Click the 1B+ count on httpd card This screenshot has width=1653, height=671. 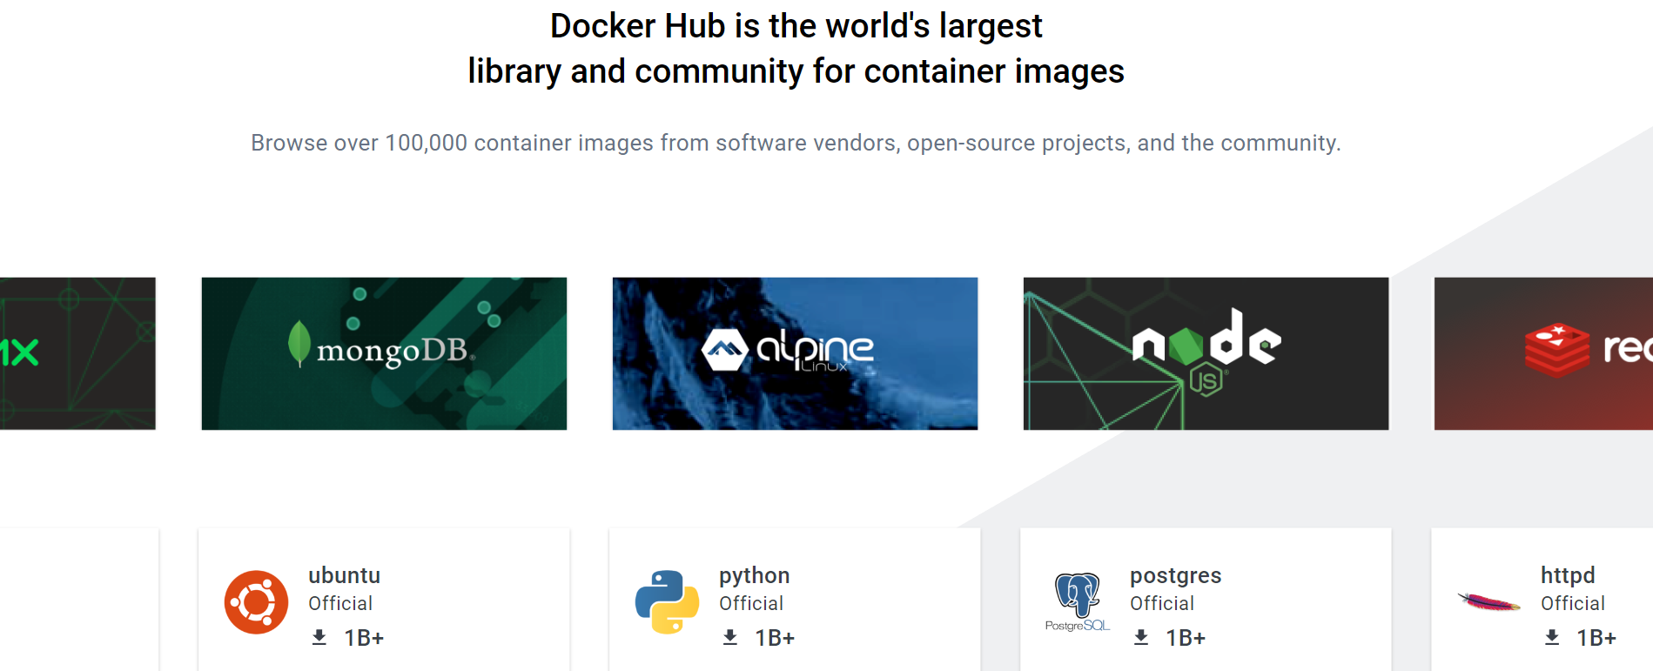point(1596,638)
